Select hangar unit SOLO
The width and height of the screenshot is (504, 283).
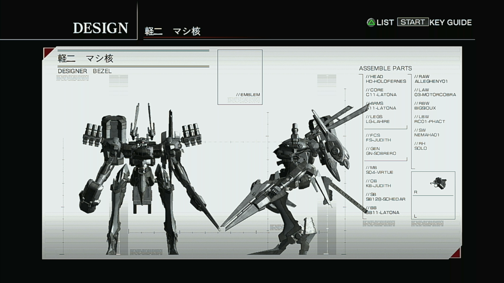(x=420, y=148)
